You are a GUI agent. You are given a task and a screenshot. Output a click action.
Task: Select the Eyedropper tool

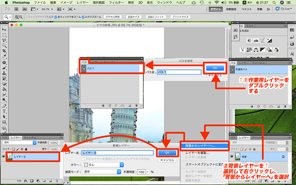tap(4, 56)
